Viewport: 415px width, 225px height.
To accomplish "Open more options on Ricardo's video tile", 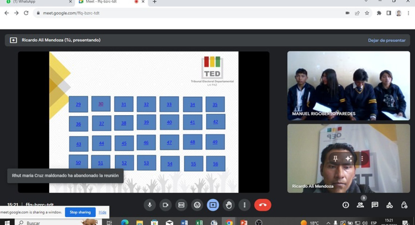I will [x=362, y=159].
